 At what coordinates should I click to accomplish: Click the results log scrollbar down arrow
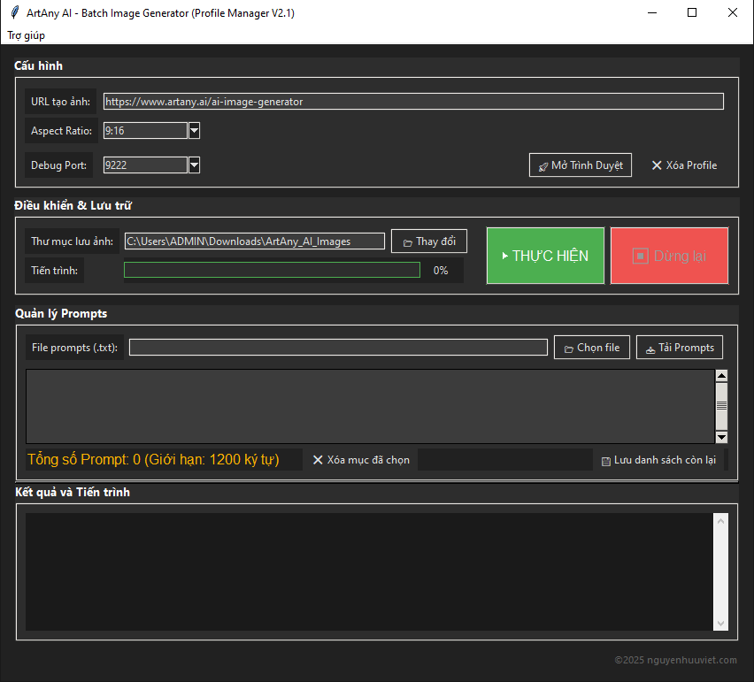click(x=721, y=624)
